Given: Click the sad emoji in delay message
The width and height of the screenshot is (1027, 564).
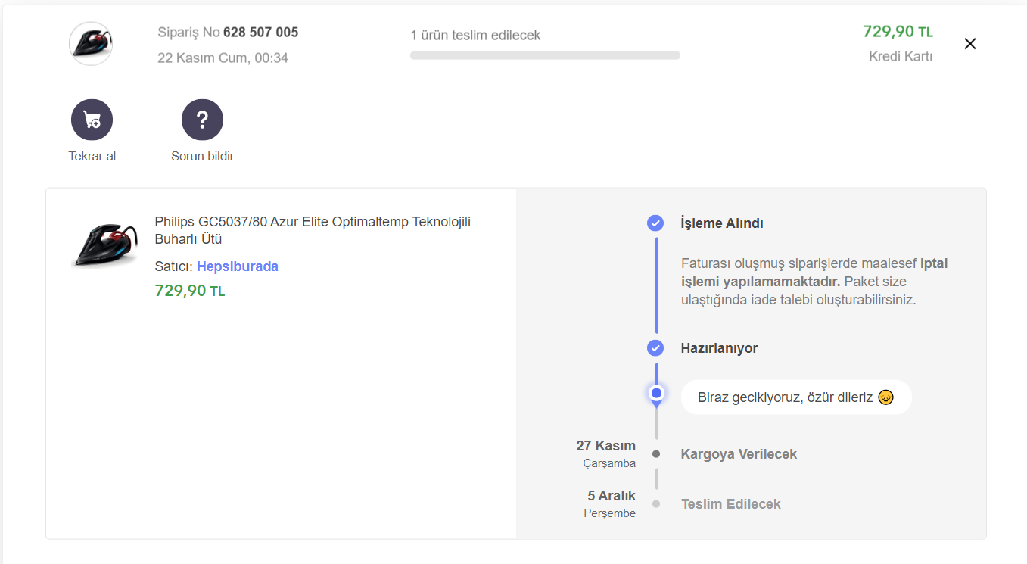Looking at the screenshot, I should [x=886, y=397].
